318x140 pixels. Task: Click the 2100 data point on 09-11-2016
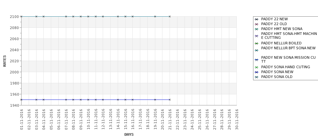coord(81,16)
